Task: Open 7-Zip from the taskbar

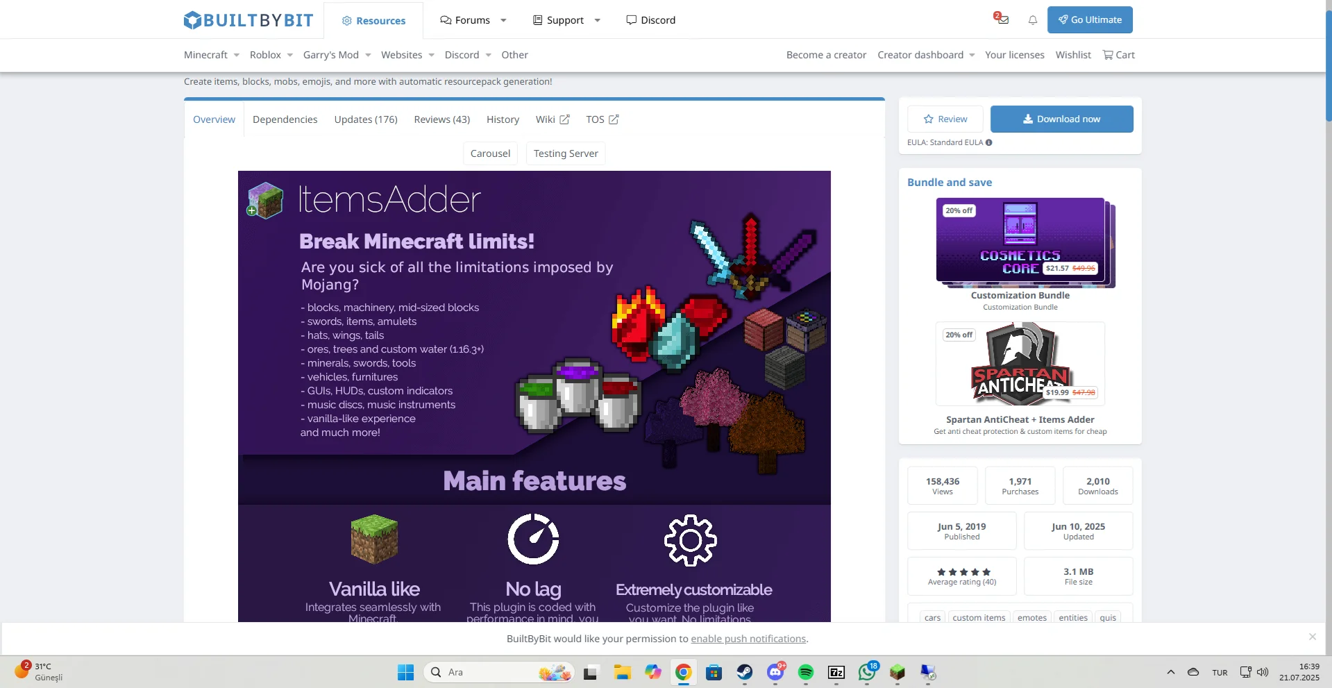Action: (836, 672)
